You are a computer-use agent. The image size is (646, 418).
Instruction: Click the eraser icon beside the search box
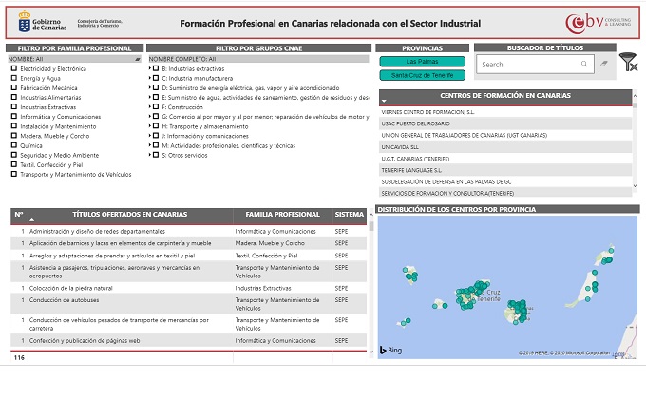click(x=604, y=64)
